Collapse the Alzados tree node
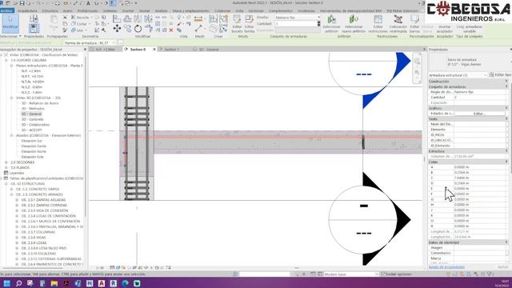Screen dimensions: 512x288 click(x=11, y=135)
